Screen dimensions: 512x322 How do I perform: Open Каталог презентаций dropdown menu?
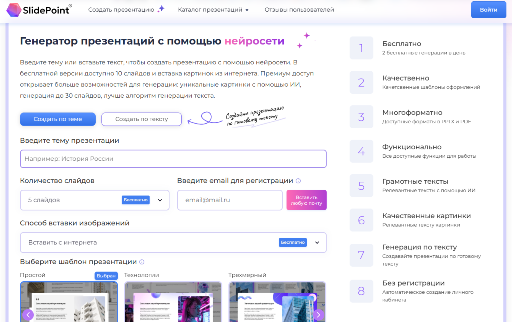tap(213, 10)
